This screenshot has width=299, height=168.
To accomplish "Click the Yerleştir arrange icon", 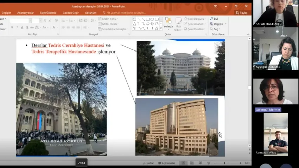I will point(168,22).
